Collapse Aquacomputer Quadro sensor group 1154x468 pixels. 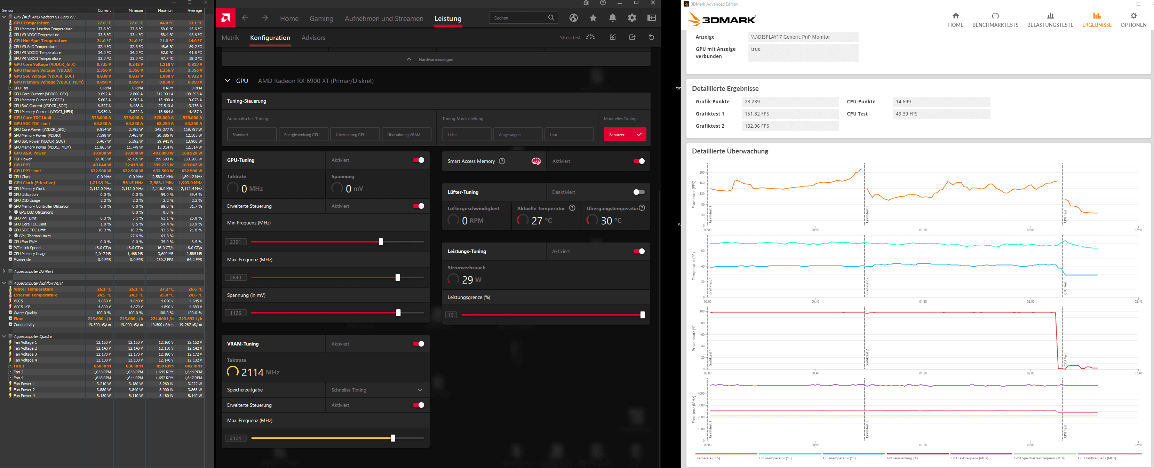(x=4, y=336)
